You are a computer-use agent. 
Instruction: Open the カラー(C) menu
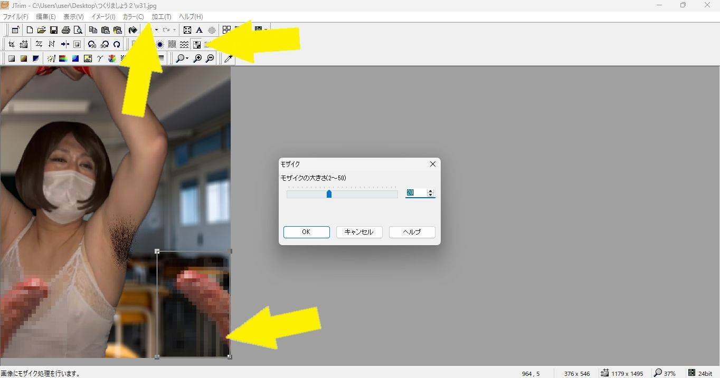tap(133, 17)
